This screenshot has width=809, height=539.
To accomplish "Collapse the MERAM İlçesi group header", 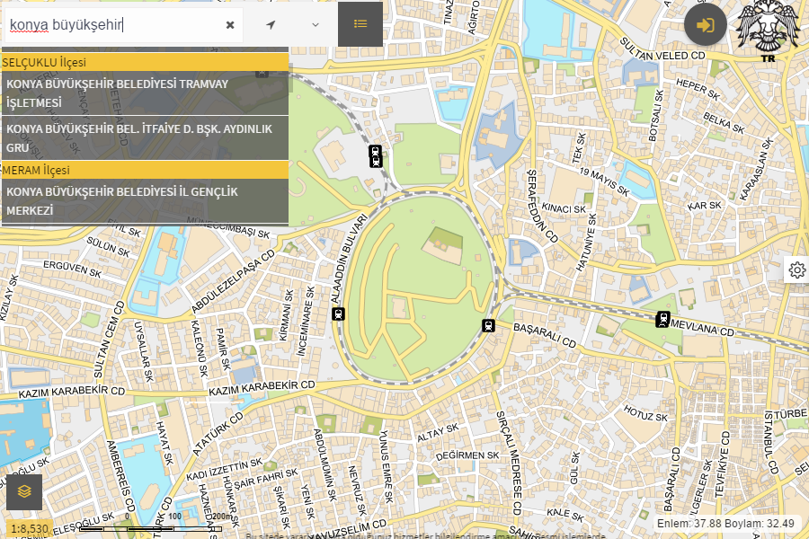I will click(x=145, y=170).
